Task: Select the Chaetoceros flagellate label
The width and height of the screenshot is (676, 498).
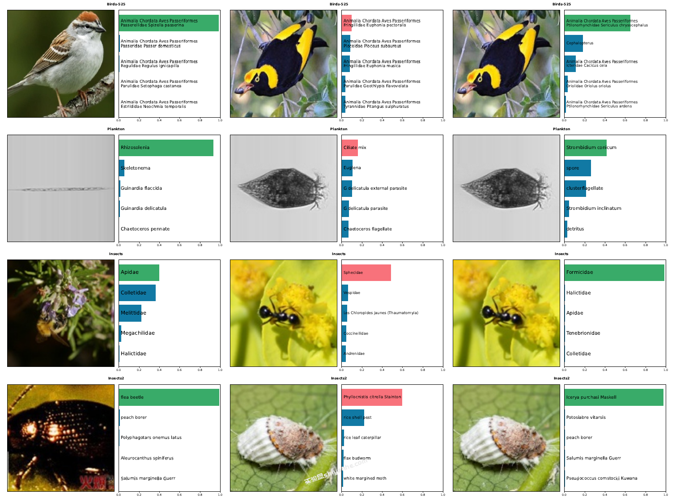Action: (x=368, y=229)
